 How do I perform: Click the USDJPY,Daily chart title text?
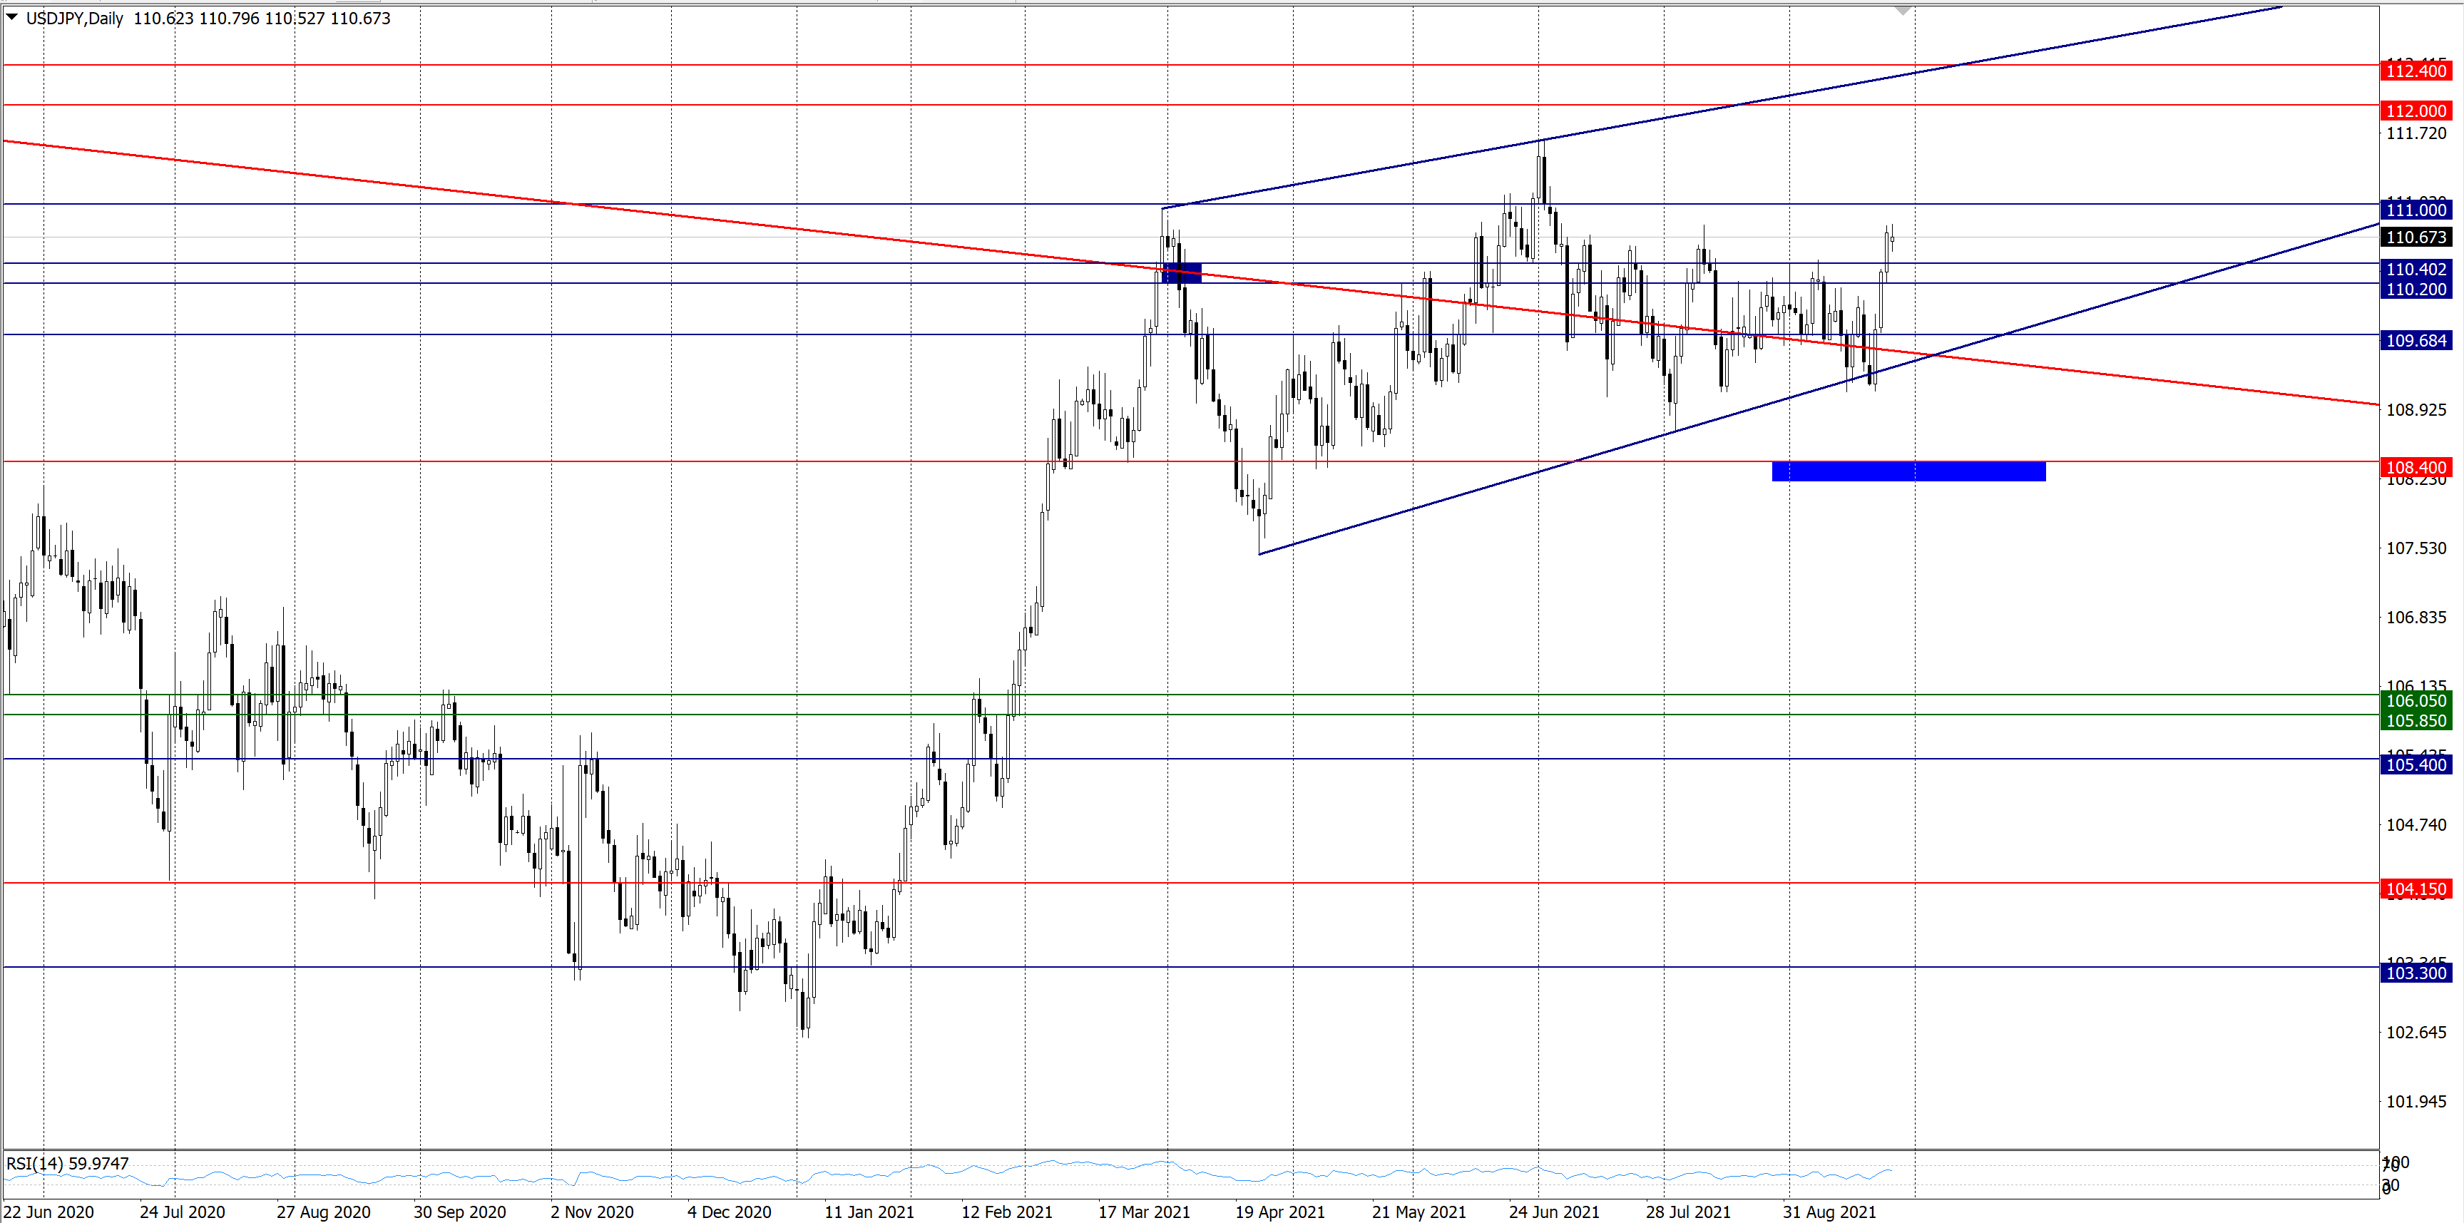tap(75, 18)
